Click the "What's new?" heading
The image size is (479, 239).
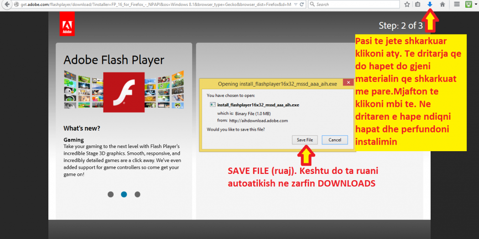click(x=82, y=128)
